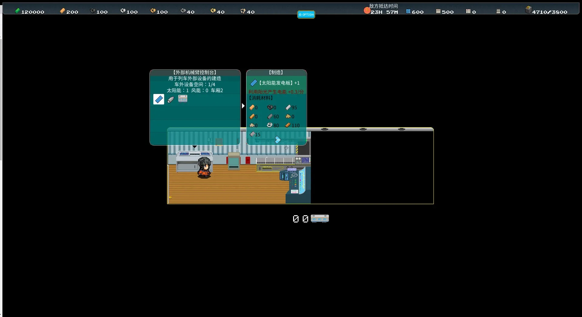This screenshot has height=317, width=582.
Task: Select the train carriage build icon
Action: tap(183, 99)
